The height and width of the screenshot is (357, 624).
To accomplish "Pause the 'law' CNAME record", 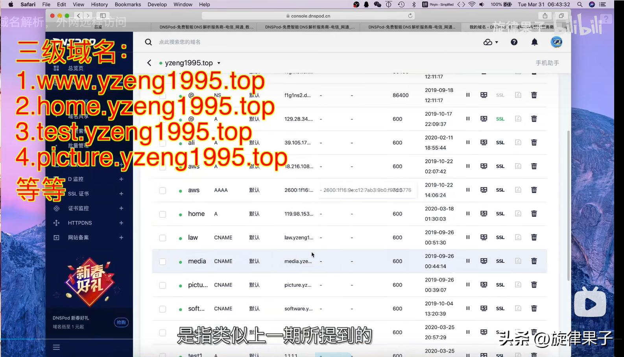I will [x=468, y=237].
